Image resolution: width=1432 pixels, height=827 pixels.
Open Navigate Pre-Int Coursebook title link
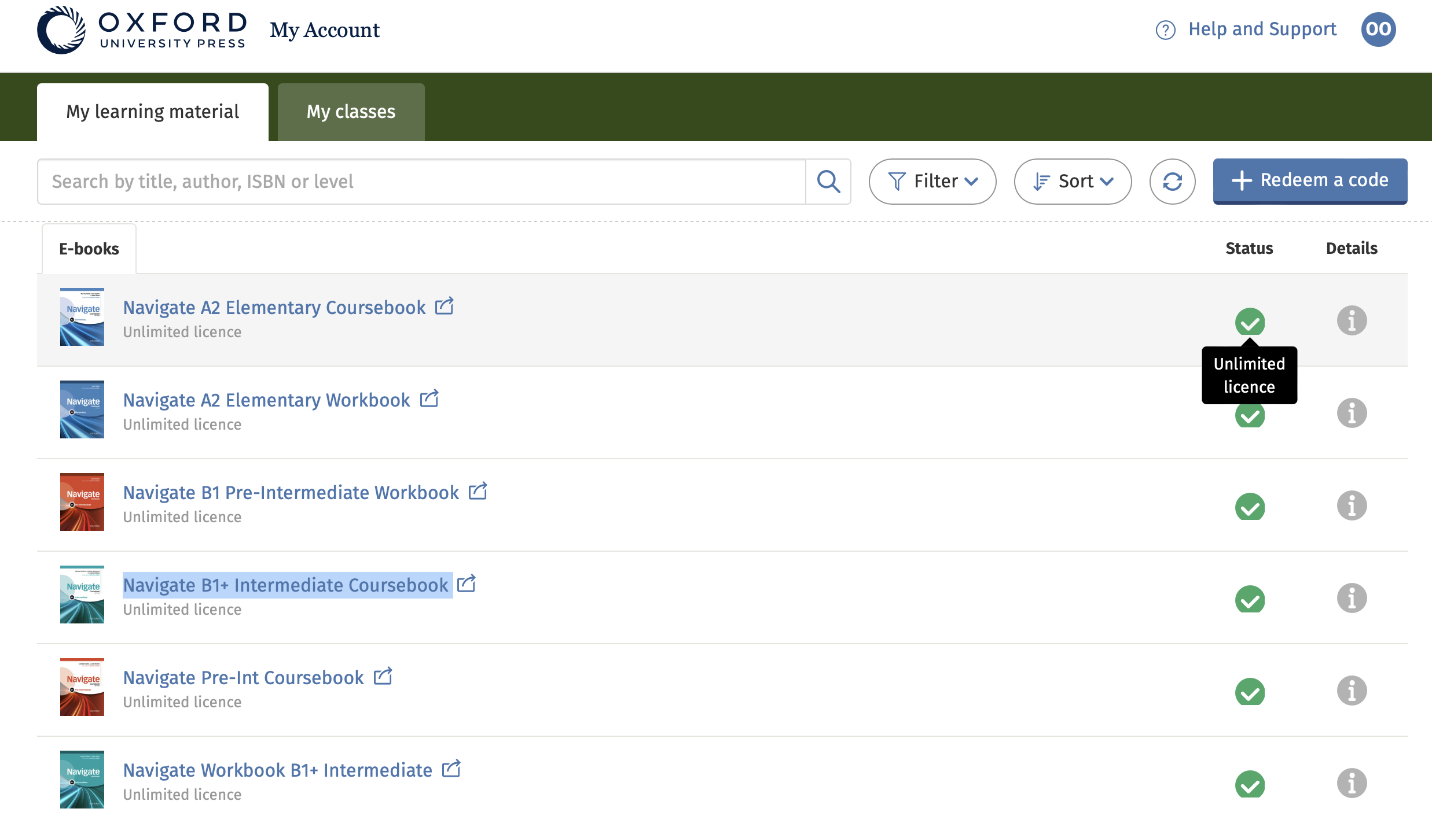tap(244, 678)
